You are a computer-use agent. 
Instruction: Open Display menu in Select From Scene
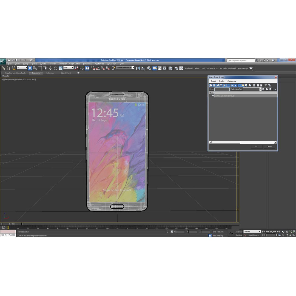pos(221,81)
